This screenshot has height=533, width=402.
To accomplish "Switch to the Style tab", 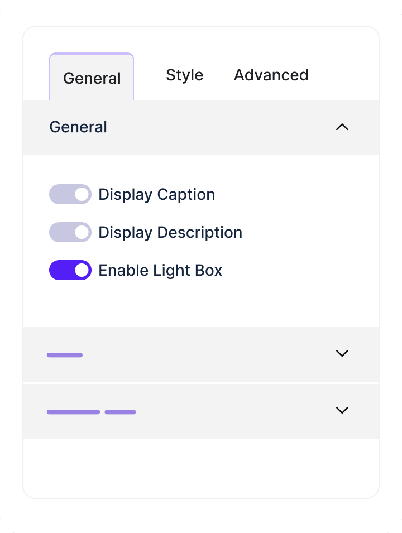I will (x=184, y=75).
